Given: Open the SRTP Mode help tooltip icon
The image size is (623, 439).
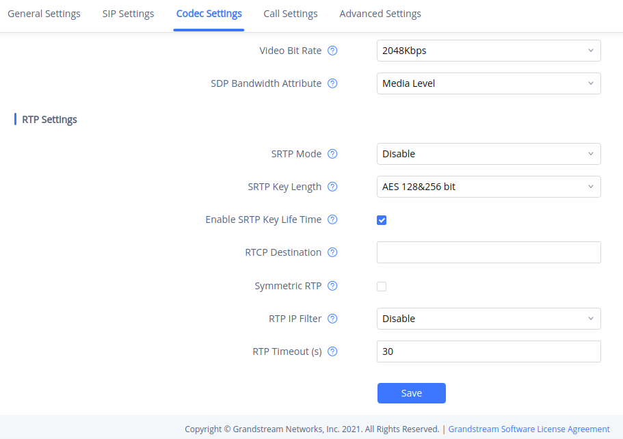Looking at the screenshot, I should coord(332,154).
